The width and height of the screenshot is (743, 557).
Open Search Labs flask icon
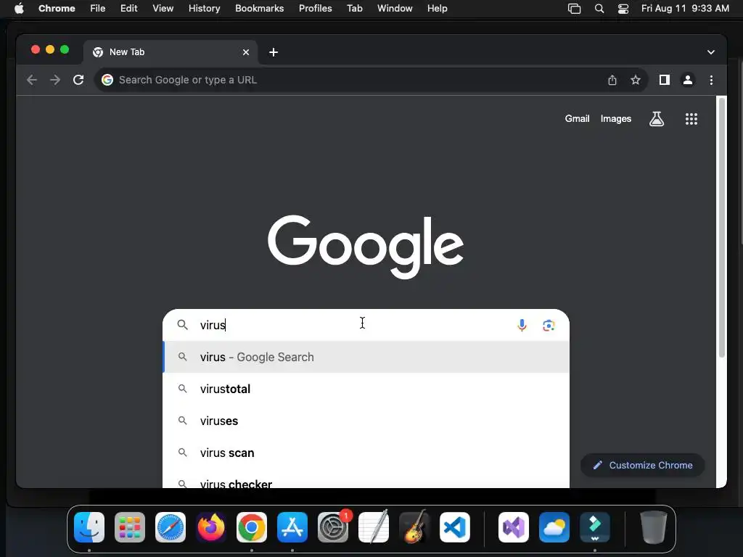point(656,119)
